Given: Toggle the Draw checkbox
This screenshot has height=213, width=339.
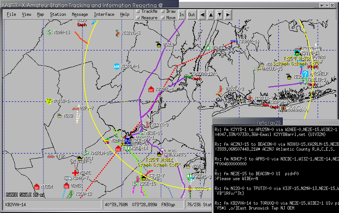Looking at the screenshot, I should pyautogui.click(x=163, y=11).
